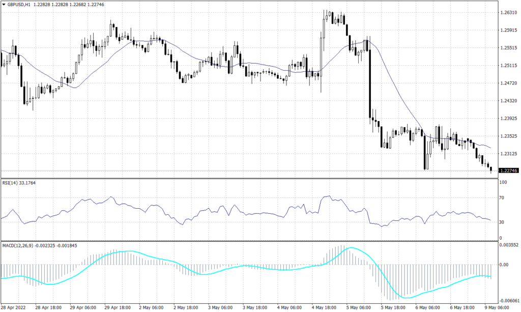
Task: Click the cyan MACD signal line peak
Action: click(x=351, y=248)
